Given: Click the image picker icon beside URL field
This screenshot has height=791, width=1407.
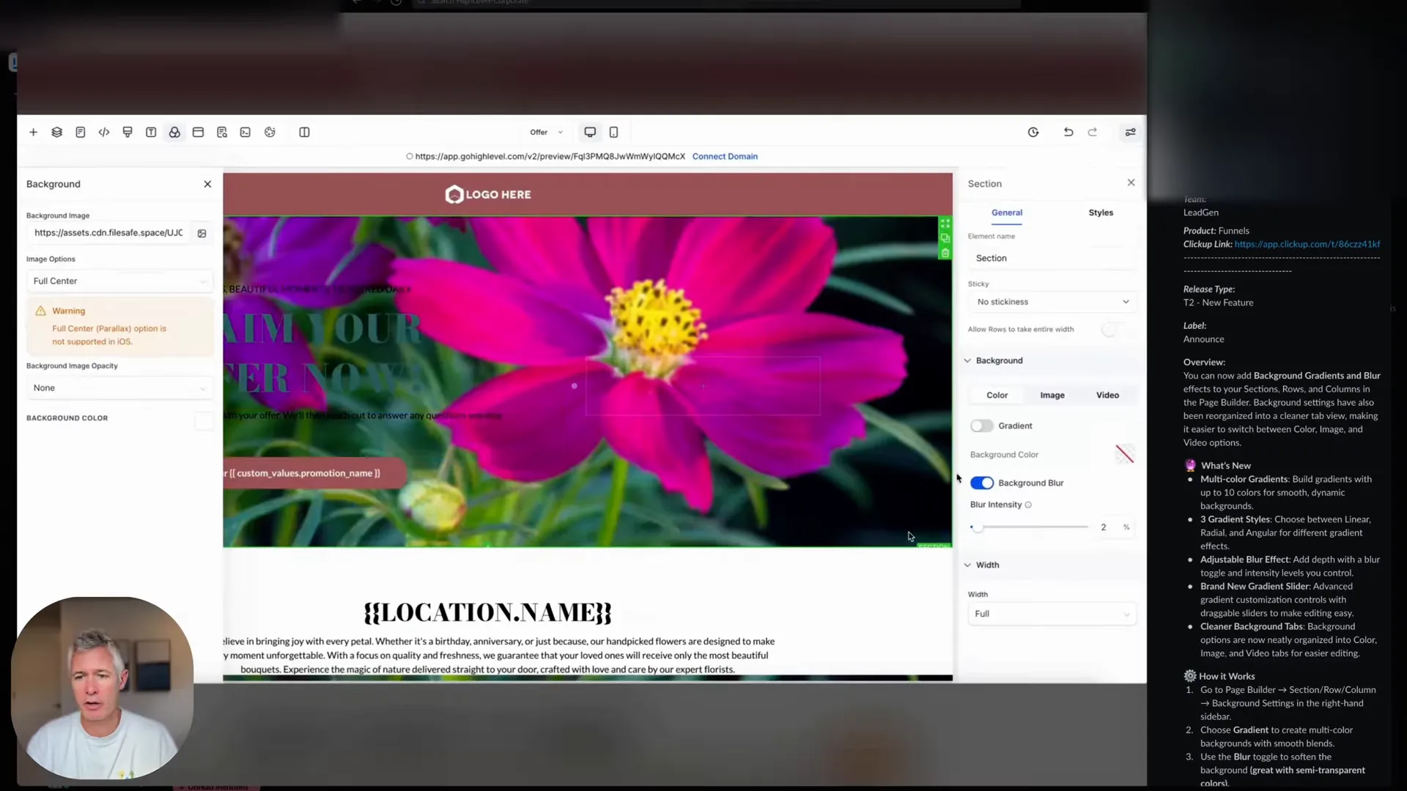Looking at the screenshot, I should pyautogui.click(x=202, y=234).
